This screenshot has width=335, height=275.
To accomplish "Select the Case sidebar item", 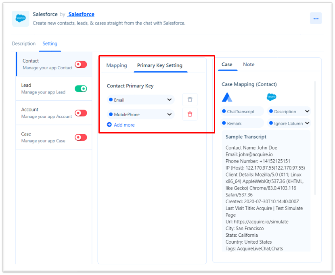I will coord(54,137).
